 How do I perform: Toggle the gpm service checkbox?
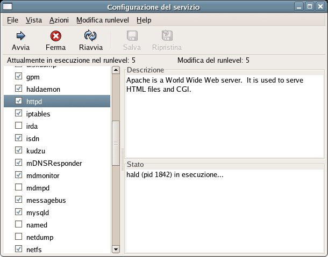[x=18, y=76]
